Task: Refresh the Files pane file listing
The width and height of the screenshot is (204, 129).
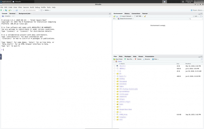Action: (202, 59)
